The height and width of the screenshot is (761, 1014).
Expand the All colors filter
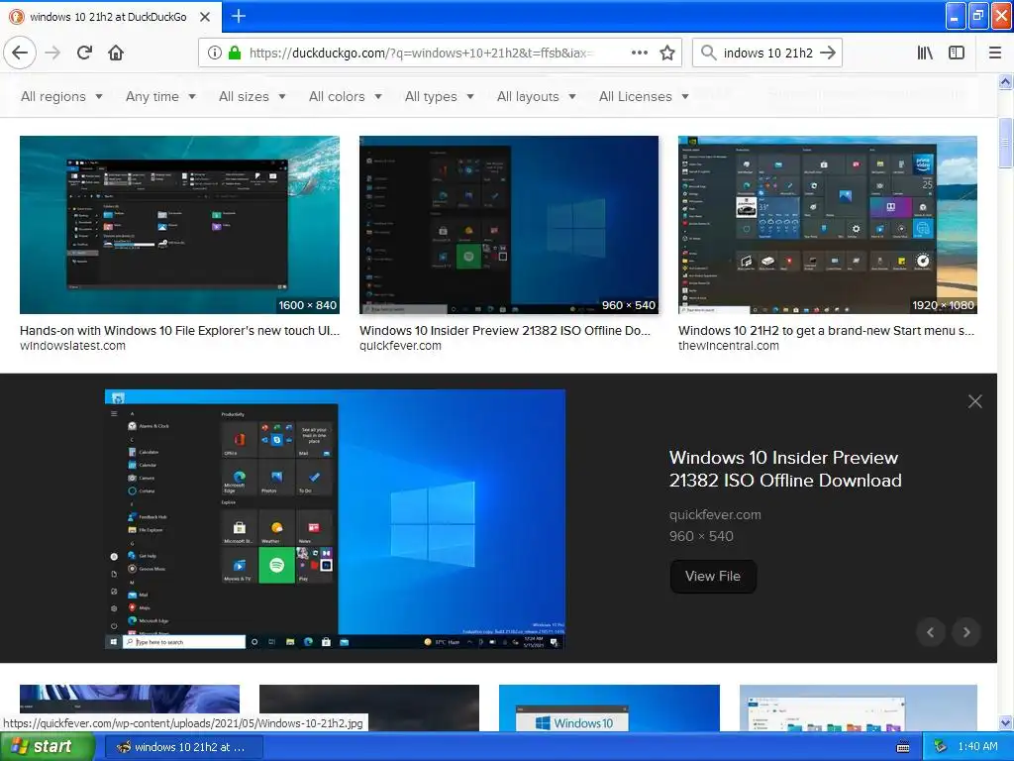pos(346,96)
